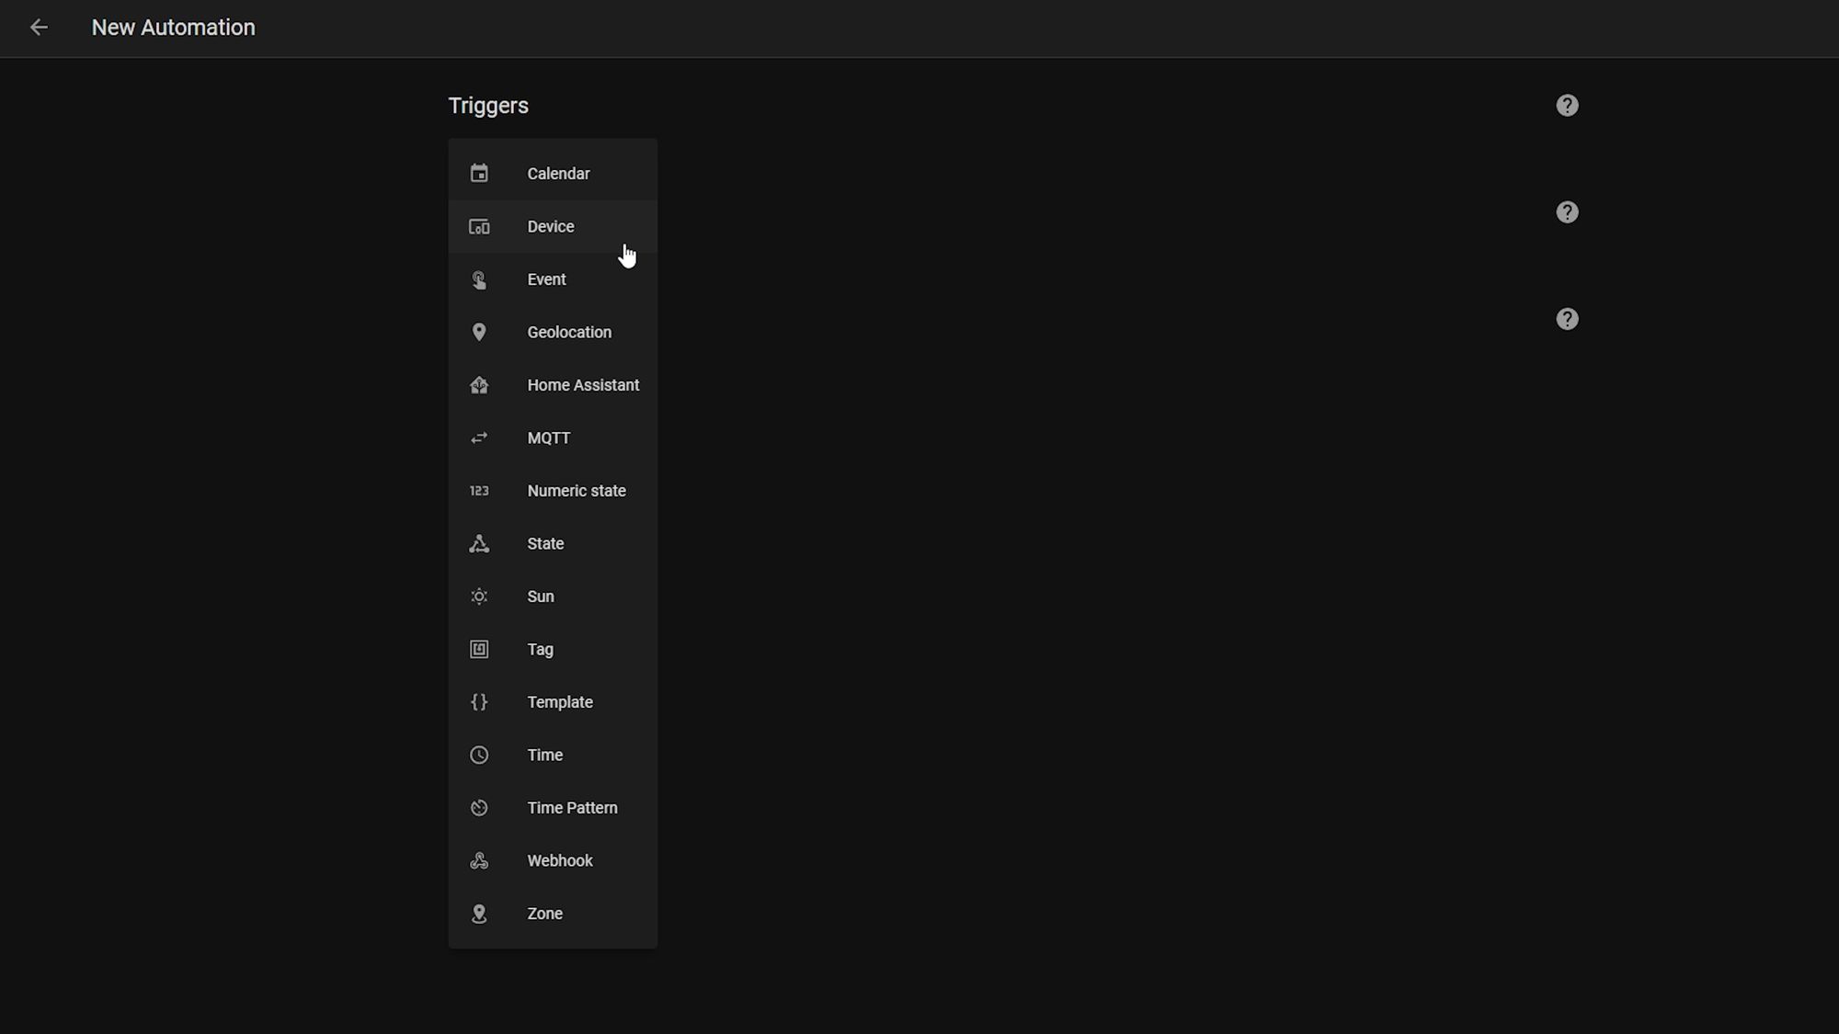This screenshot has height=1034, width=1839.
Task: Select the Webhook trigger icon
Action: pos(480,859)
